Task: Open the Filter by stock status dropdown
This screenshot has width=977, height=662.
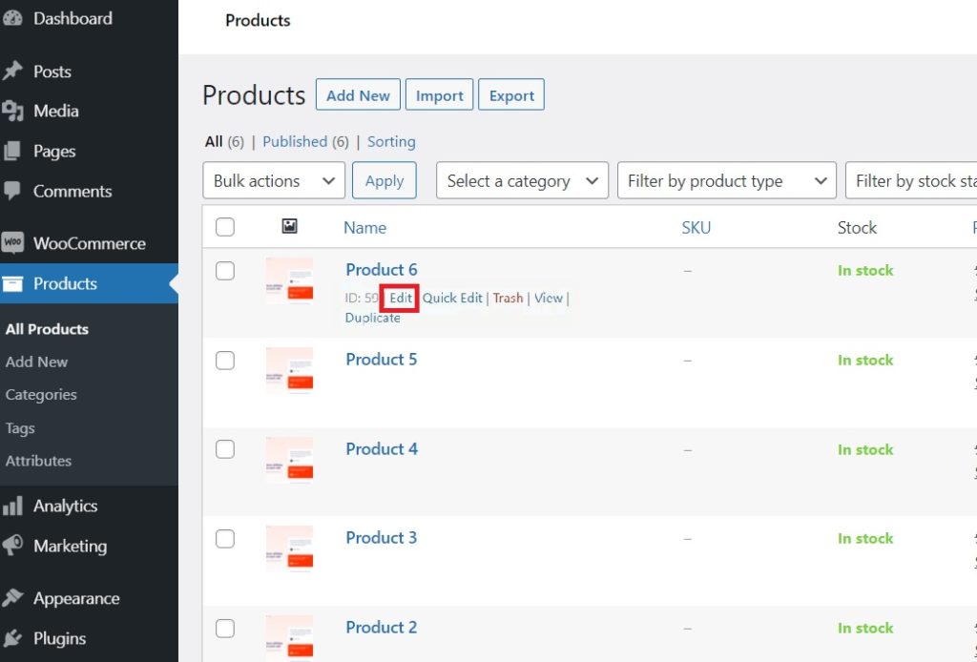Action: pos(911,180)
